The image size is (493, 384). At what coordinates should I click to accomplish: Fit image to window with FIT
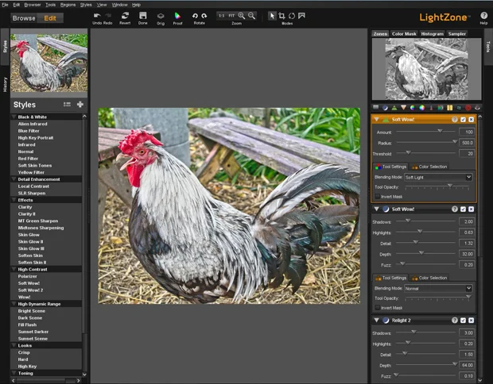[231, 15]
